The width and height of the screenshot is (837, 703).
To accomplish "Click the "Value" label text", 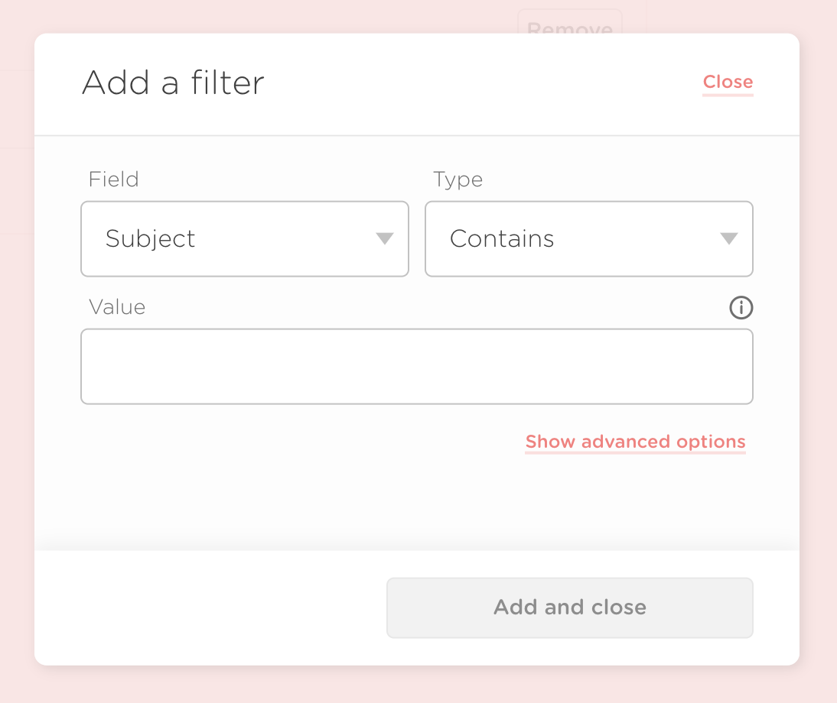I will (x=117, y=307).
